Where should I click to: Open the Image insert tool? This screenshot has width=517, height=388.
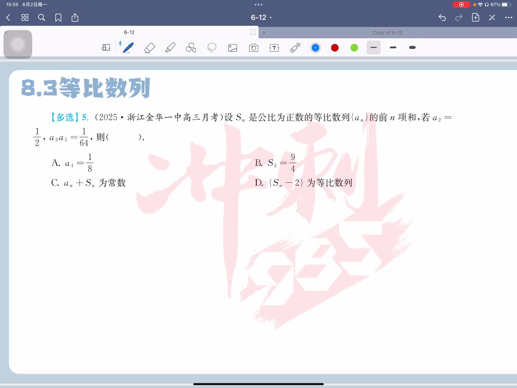(233, 48)
